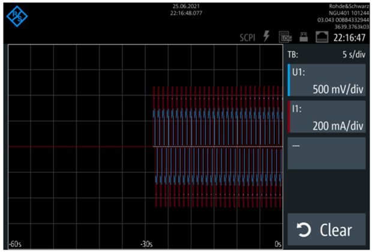Tap the lightning bolt trigger icon
This screenshot has height=252, width=372.
click(x=266, y=37)
